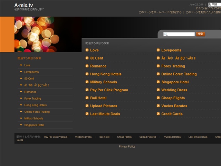This screenshot has height=166, width=221.
Task: Click the arrow icon next to Cheap Flights
Action: pos(158,98)
